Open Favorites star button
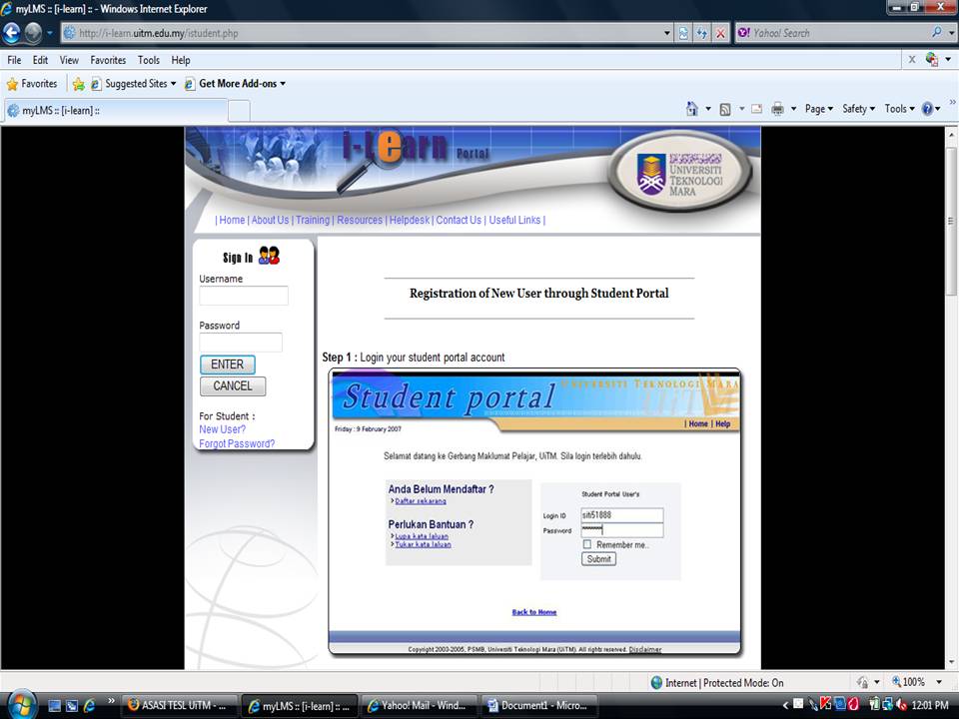The image size is (959, 719). click(x=32, y=84)
